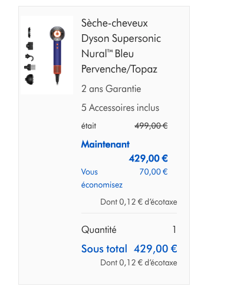Click the Vous économisez label

point(102,178)
